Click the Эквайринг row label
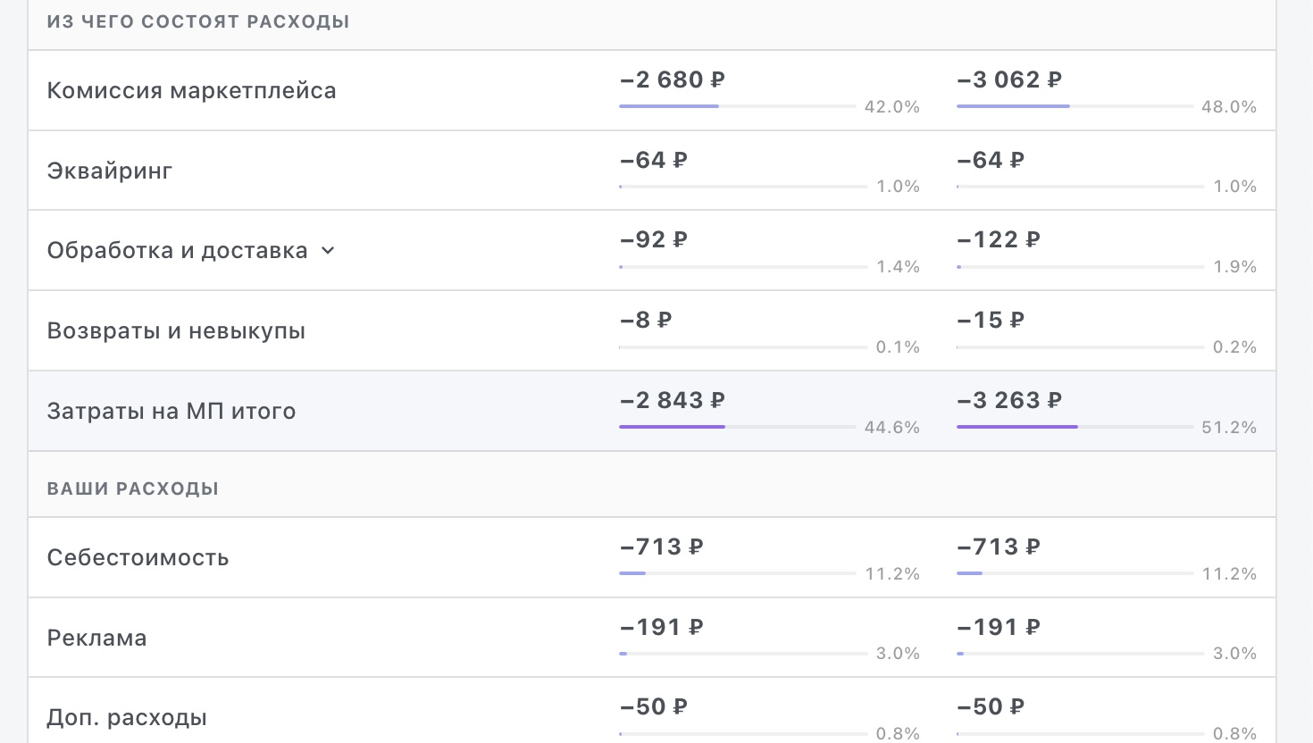The height and width of the screenshot is (743, 1313). [x=109, y=171]
